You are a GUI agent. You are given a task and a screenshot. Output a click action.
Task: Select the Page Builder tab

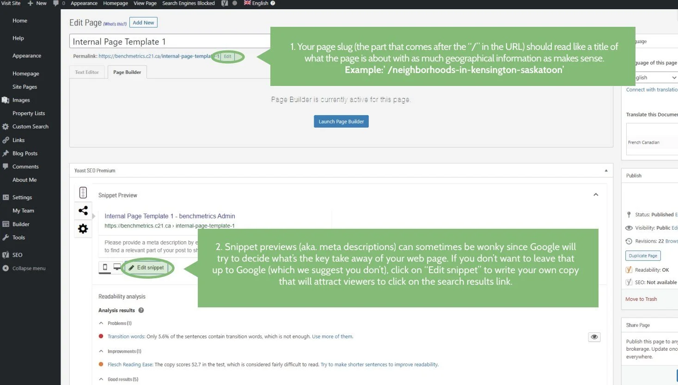pos(127,72)
